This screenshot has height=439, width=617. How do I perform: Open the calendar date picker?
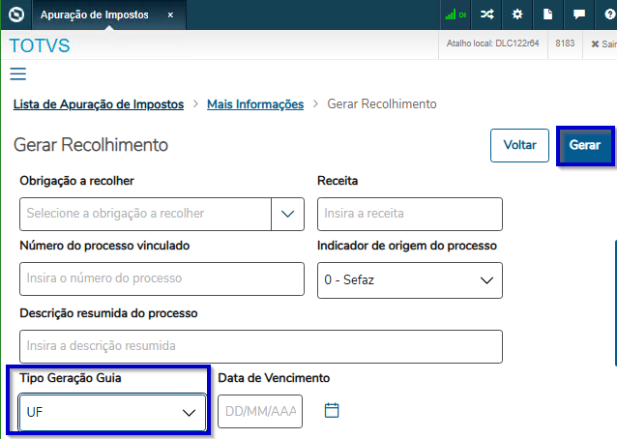[x=332, y=410]
